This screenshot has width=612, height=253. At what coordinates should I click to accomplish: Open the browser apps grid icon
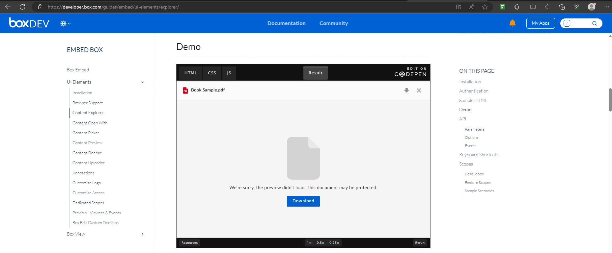pos(459,7)
